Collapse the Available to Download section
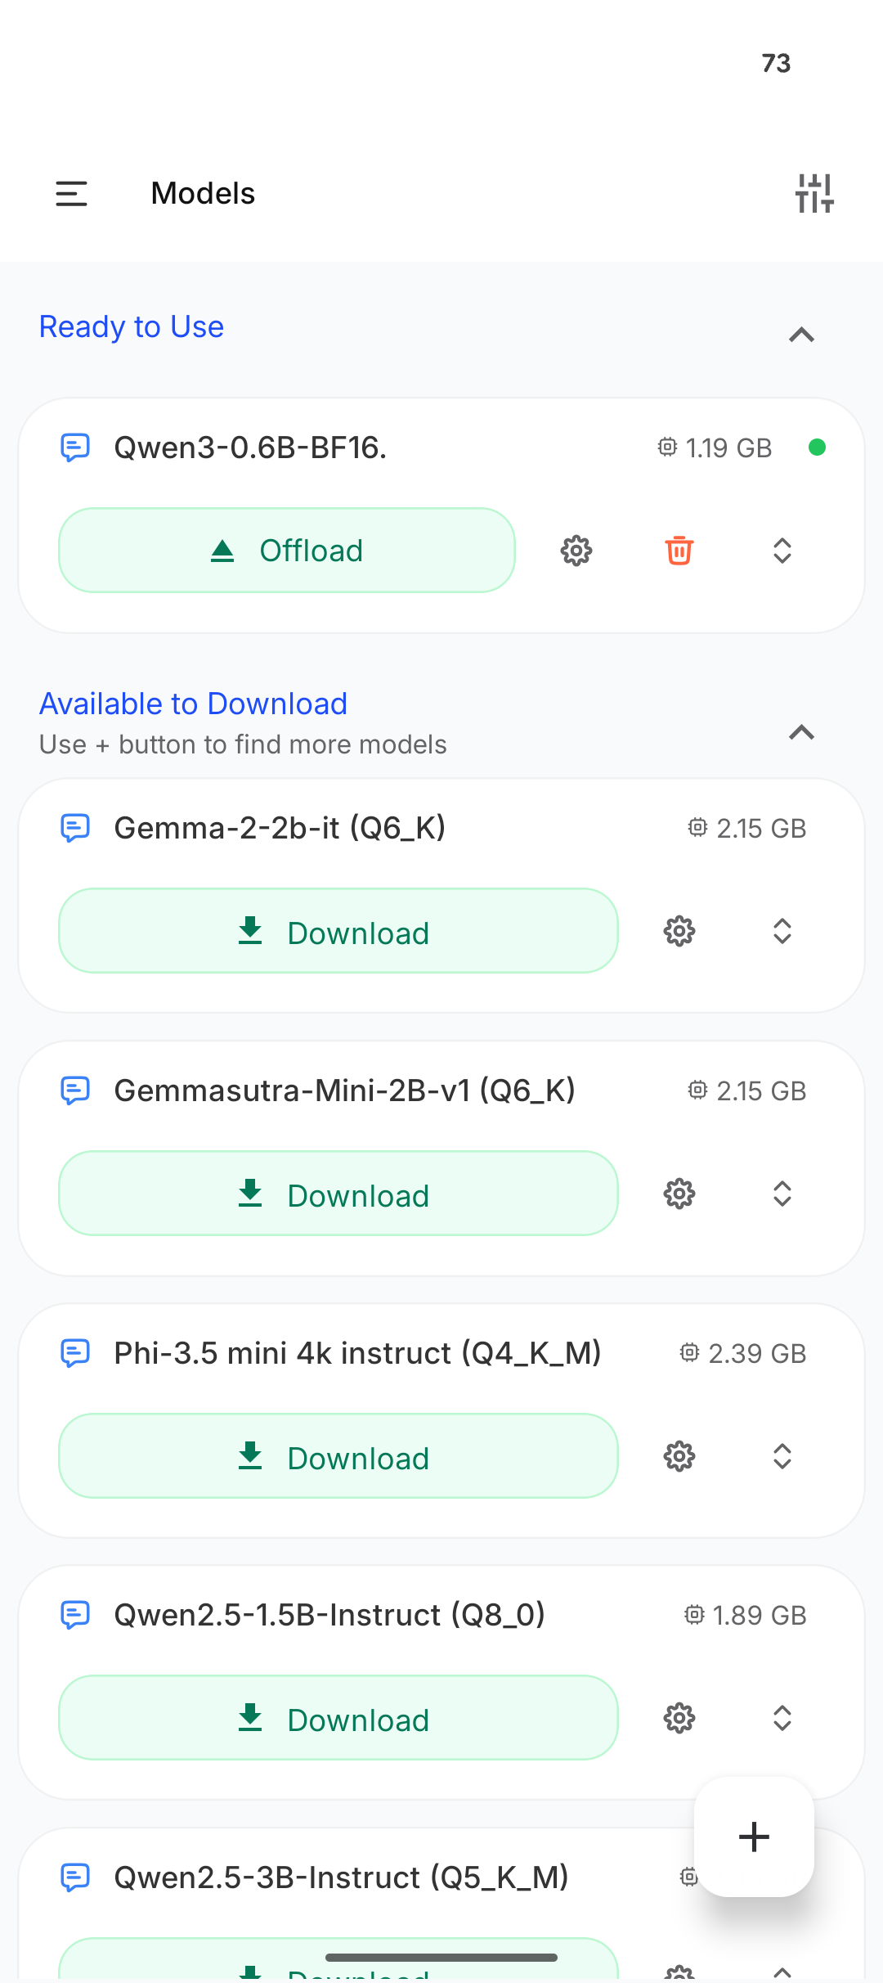The height and width of the screenshot is (1983, 883). tap(801, 732)
